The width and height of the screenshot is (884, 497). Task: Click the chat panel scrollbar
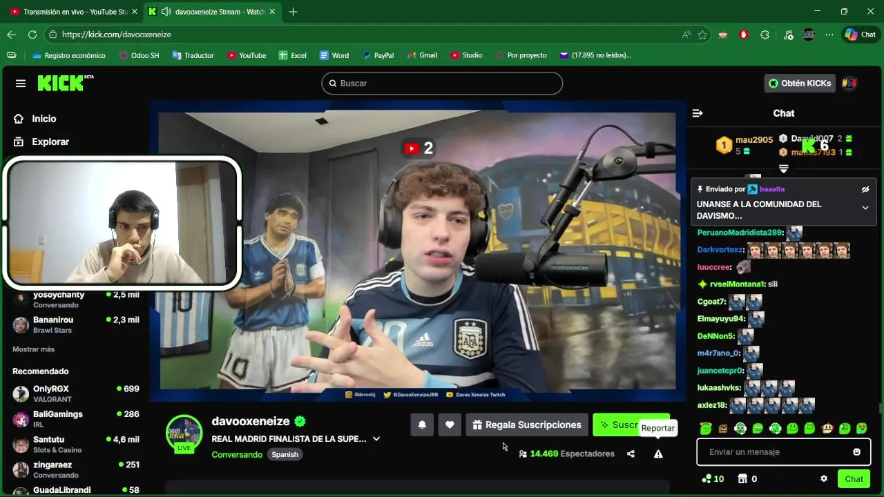tap(880, 410)
